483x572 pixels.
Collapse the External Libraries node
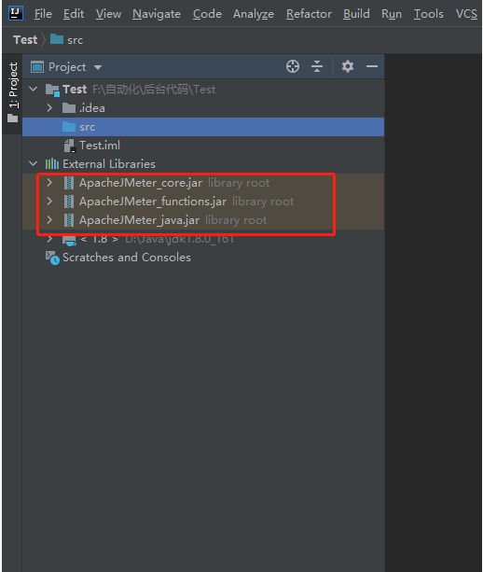coord(34,164)
